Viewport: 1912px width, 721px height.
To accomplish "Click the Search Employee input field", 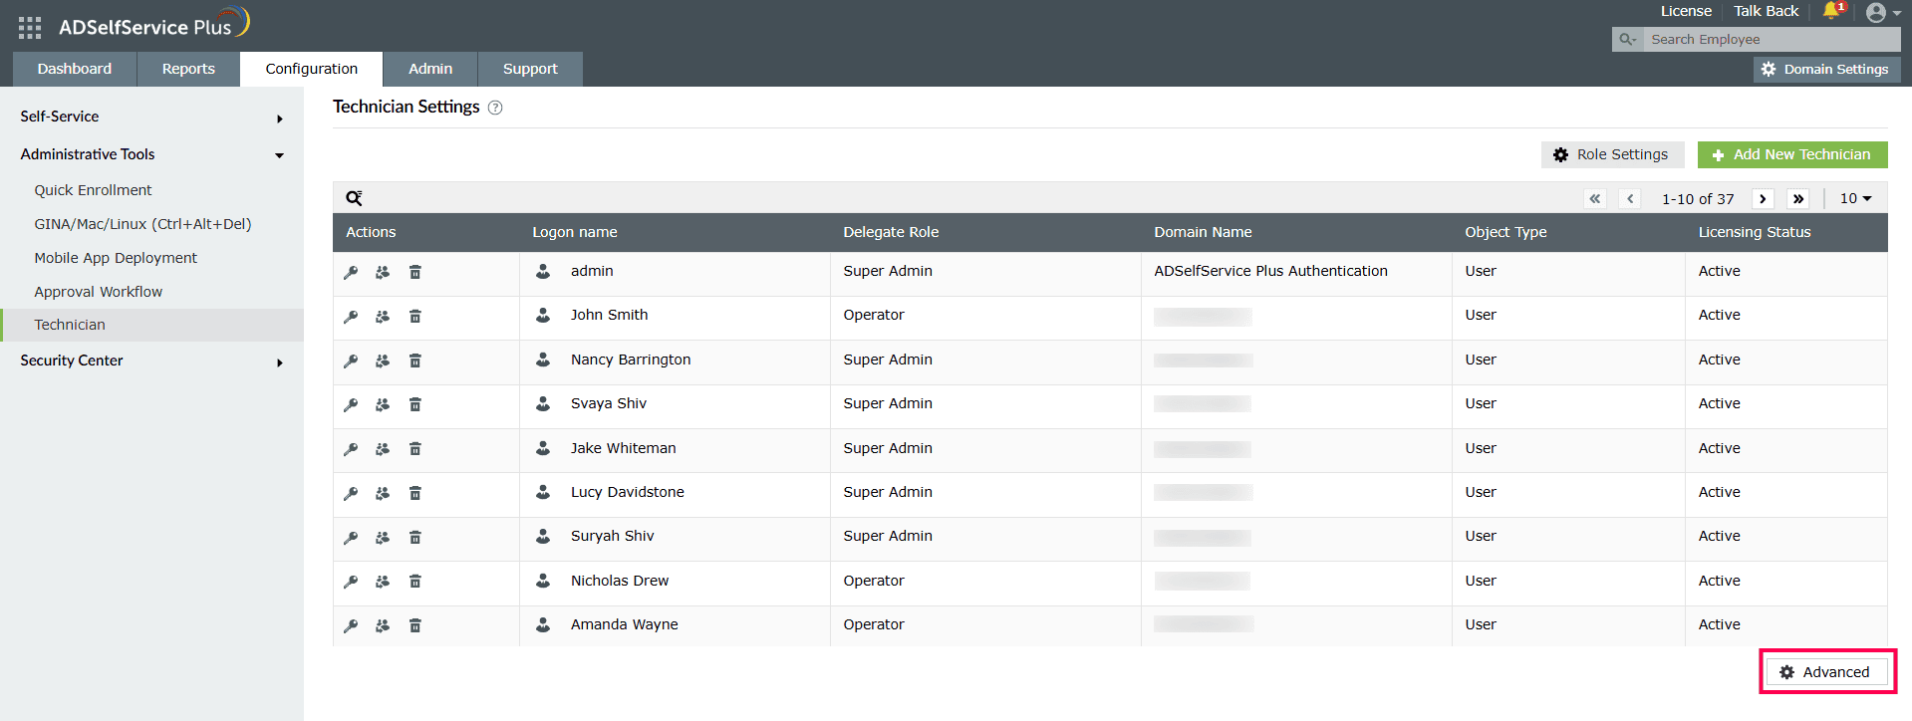I will pos(1771,39).
